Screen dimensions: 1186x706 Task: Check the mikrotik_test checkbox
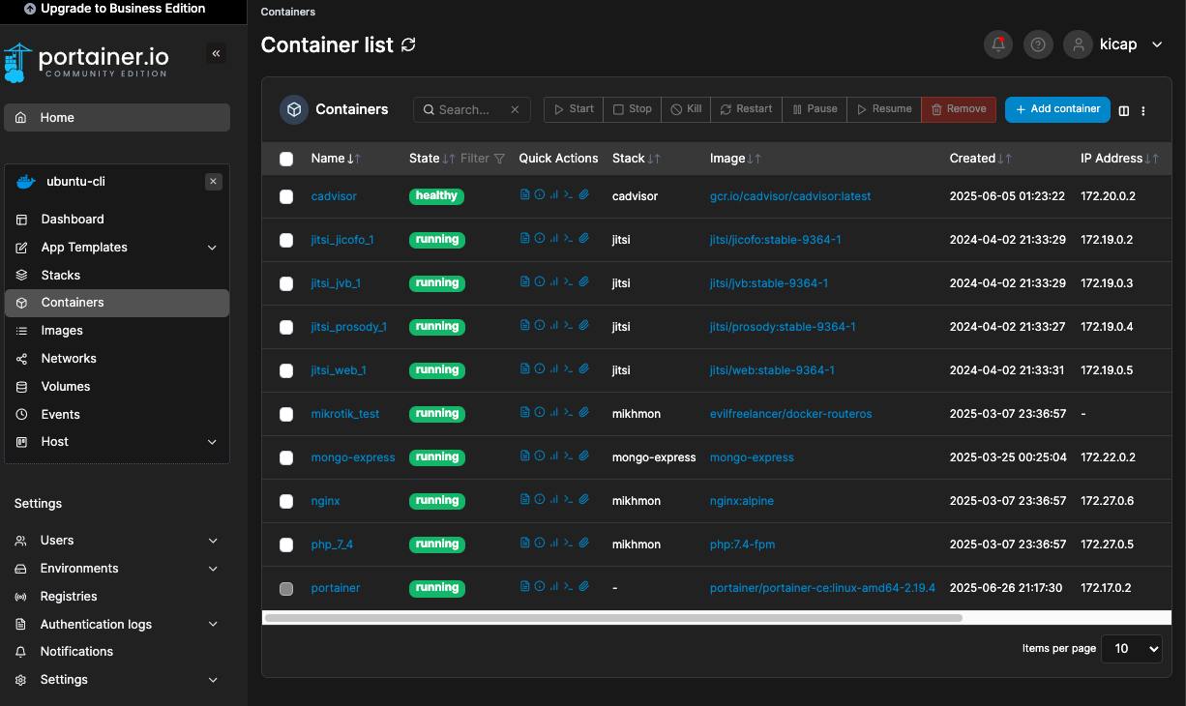click(286, 414)
